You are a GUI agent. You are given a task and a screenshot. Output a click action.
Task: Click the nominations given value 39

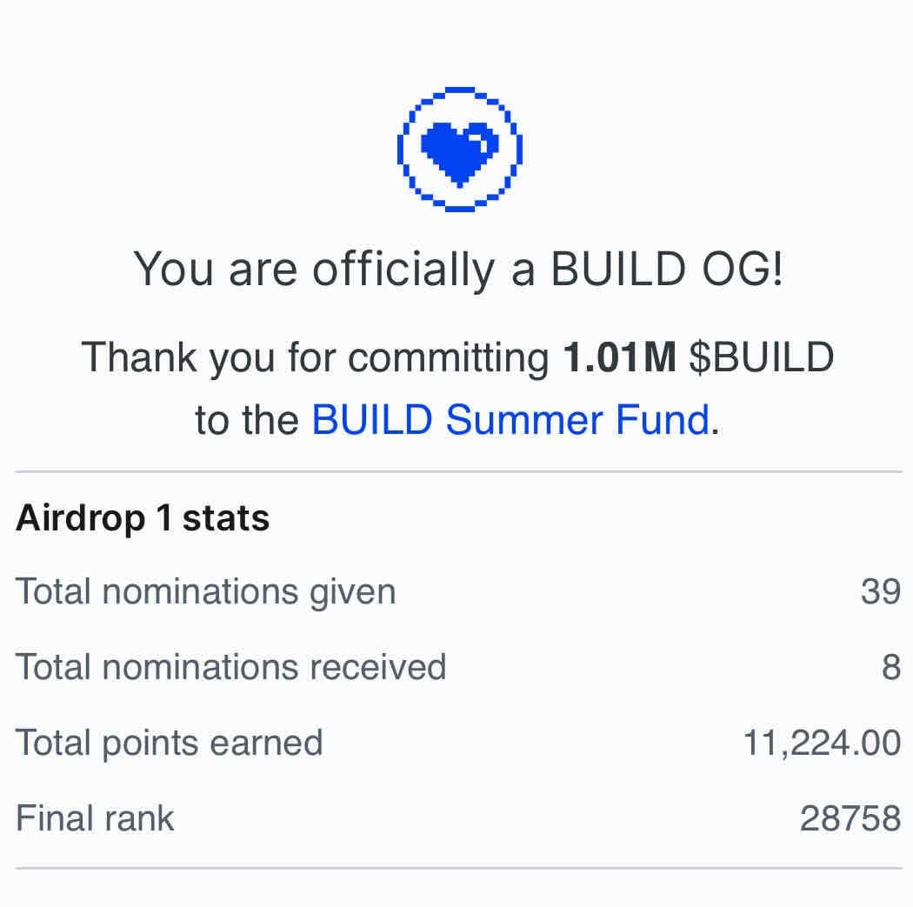tap(880, 592)
